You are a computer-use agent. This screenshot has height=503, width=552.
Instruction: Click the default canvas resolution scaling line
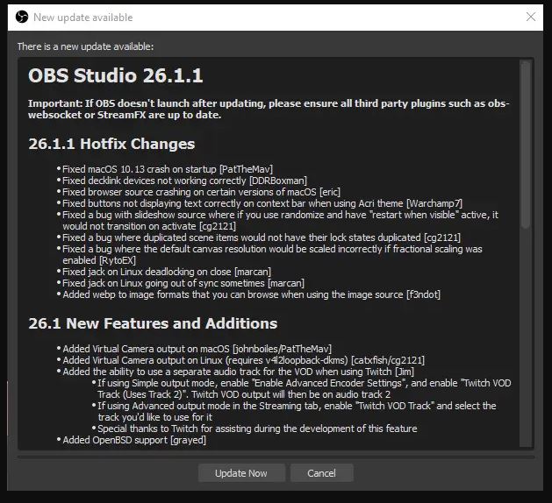[x=272, y=254]
